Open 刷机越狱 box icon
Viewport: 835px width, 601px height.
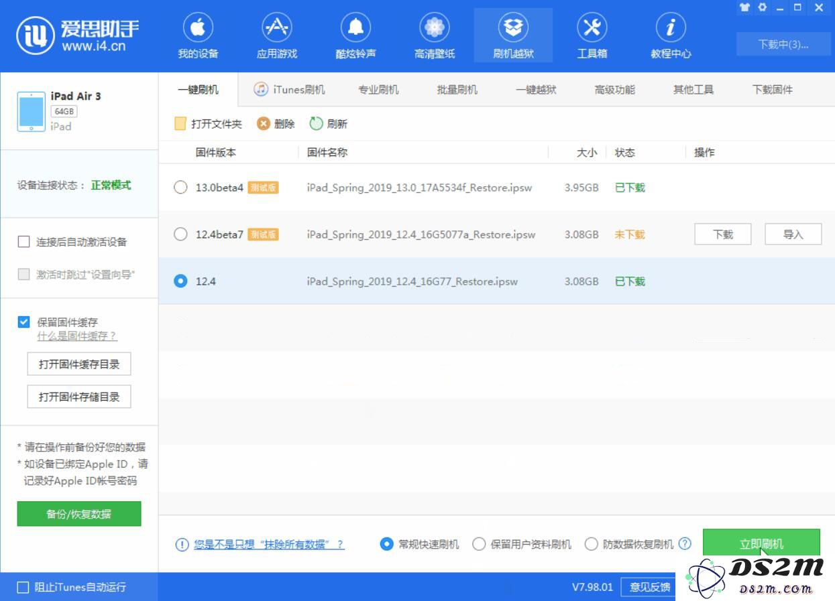coord(513,28)
